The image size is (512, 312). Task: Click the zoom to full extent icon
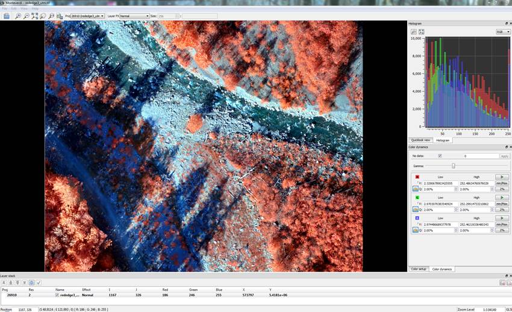click(34, 16)
